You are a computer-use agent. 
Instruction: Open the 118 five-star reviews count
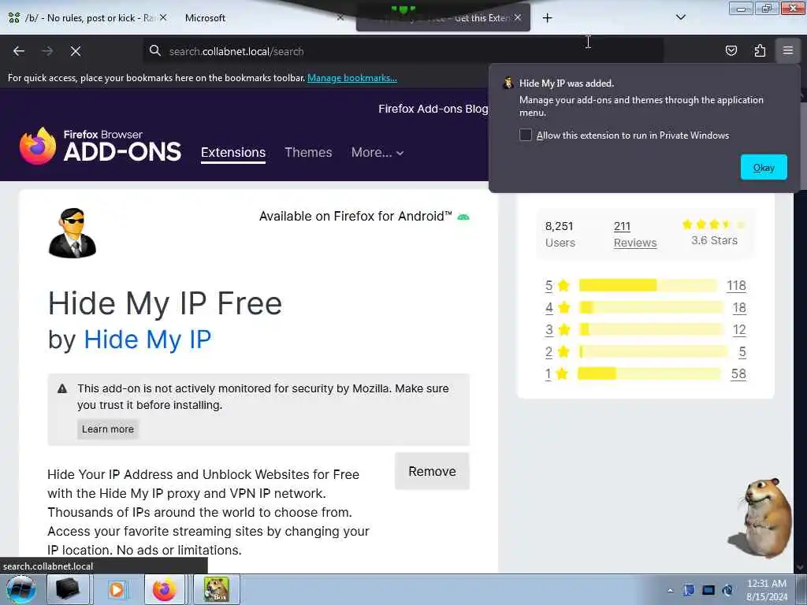736,285
